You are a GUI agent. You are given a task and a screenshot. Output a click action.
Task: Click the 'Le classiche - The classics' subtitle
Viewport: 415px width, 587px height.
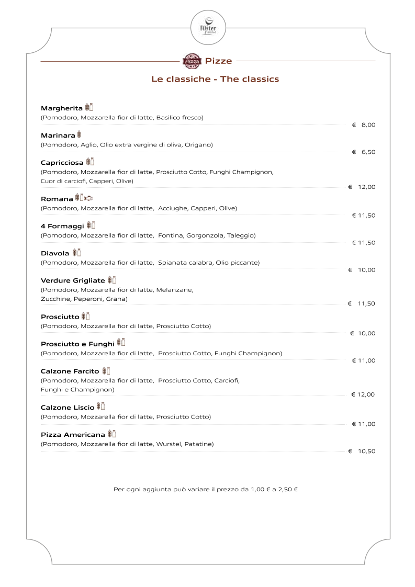pos(215,79)
